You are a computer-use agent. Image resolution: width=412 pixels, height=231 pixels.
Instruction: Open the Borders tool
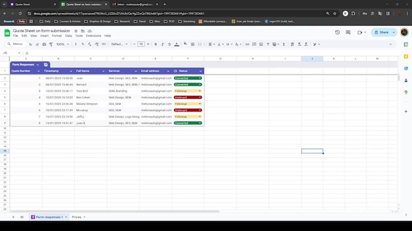point(193,44)
